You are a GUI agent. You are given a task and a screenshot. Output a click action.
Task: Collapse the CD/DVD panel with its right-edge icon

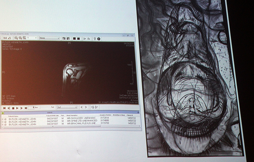coord(138,112)
